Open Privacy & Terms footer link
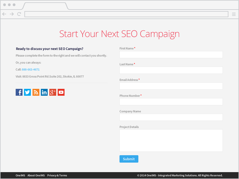239x179 pixels. point(57,175)
